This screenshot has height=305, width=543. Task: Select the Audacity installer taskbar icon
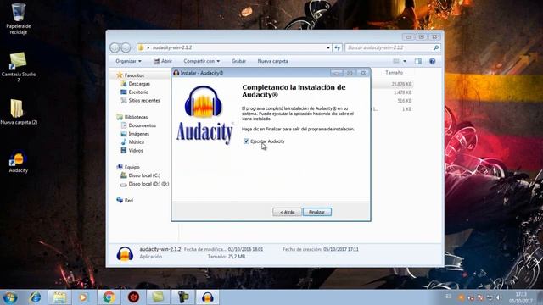click(x=207, y=297)
